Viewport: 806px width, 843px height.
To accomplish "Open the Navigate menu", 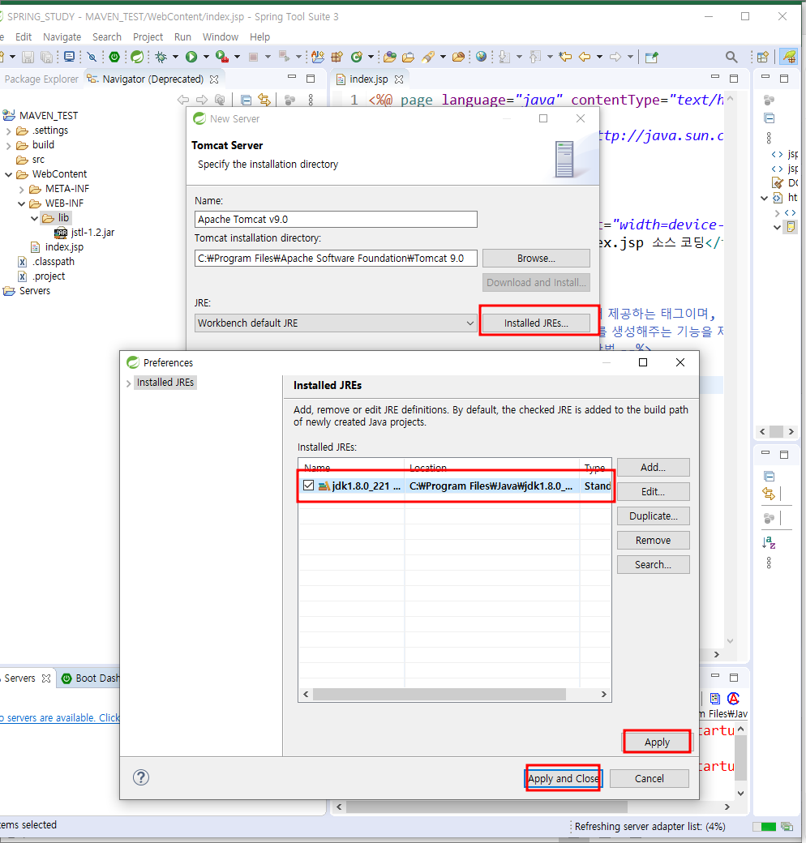I will (x=62, y=37).
